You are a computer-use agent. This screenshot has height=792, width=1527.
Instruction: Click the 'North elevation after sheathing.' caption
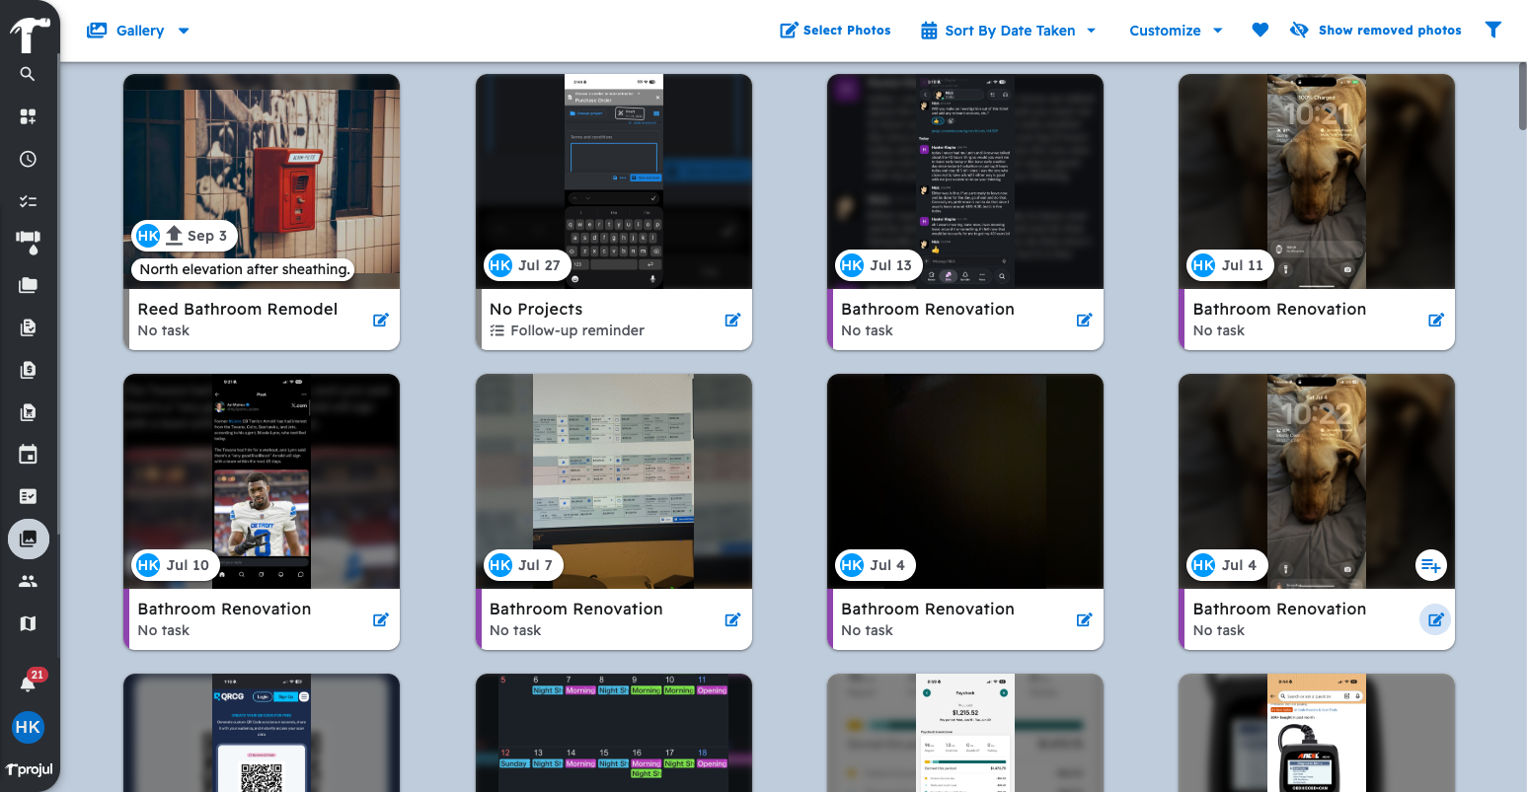point(244,269)
